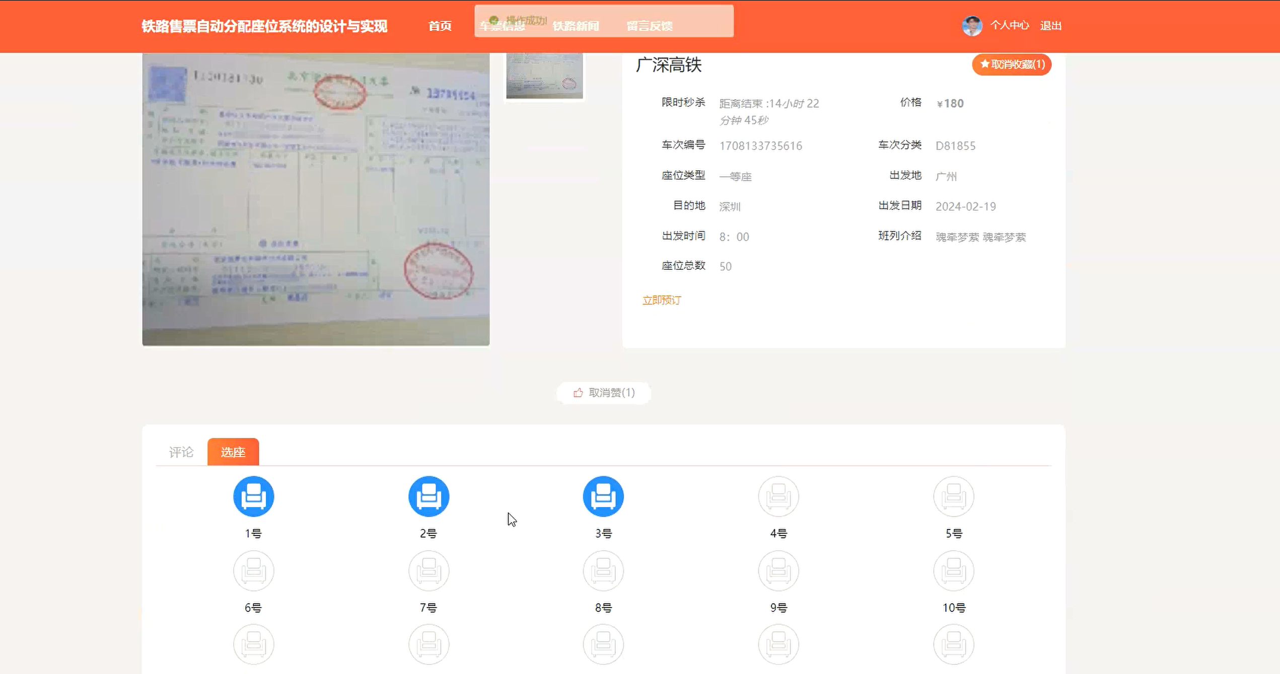Click the large ticket preview image
Image resolution: width=1280 pixels, height=674 pixels.
(316, 199)
